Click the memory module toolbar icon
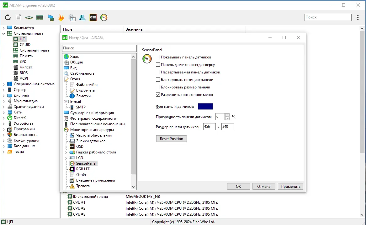Viewport: 366px width, 225px height. (40, 17)
